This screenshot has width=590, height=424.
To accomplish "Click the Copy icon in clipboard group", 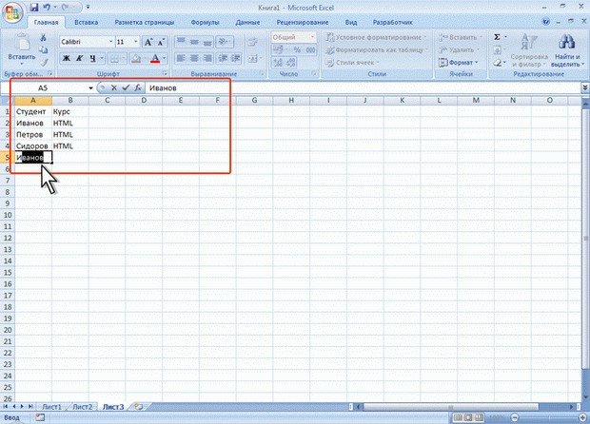I will pos(43,49).
